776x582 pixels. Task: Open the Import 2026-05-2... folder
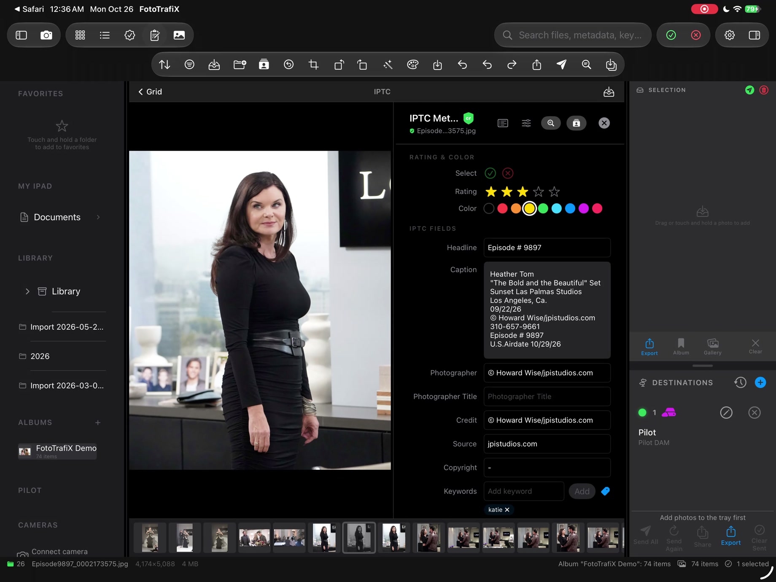62,327
